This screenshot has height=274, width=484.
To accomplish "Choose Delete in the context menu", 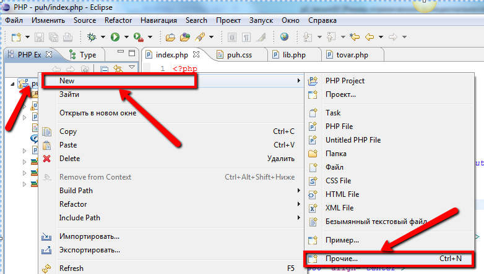I will click(171, 158).
